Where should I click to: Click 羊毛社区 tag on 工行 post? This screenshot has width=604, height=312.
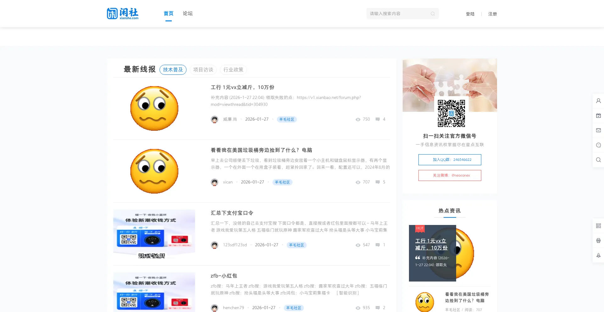pos(287,119)
